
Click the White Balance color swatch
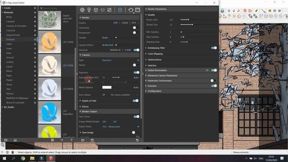107,87
